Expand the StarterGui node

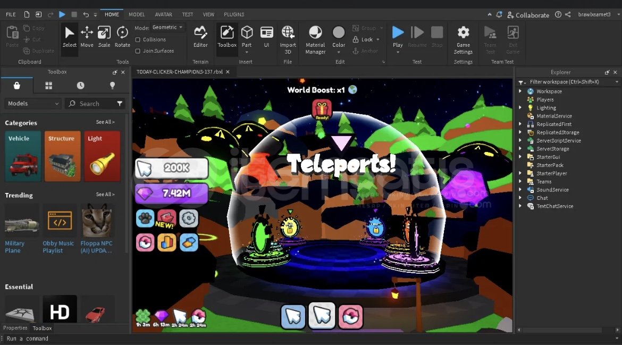click(520, 157)
